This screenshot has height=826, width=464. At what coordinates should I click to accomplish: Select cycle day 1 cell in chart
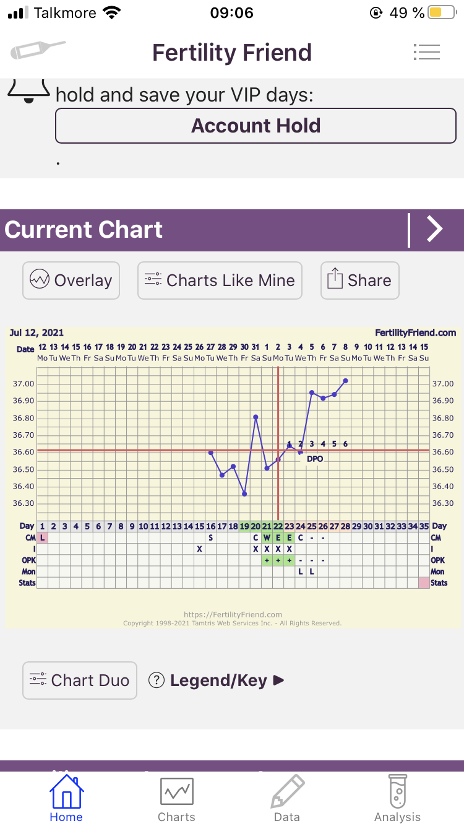[42, 526]
